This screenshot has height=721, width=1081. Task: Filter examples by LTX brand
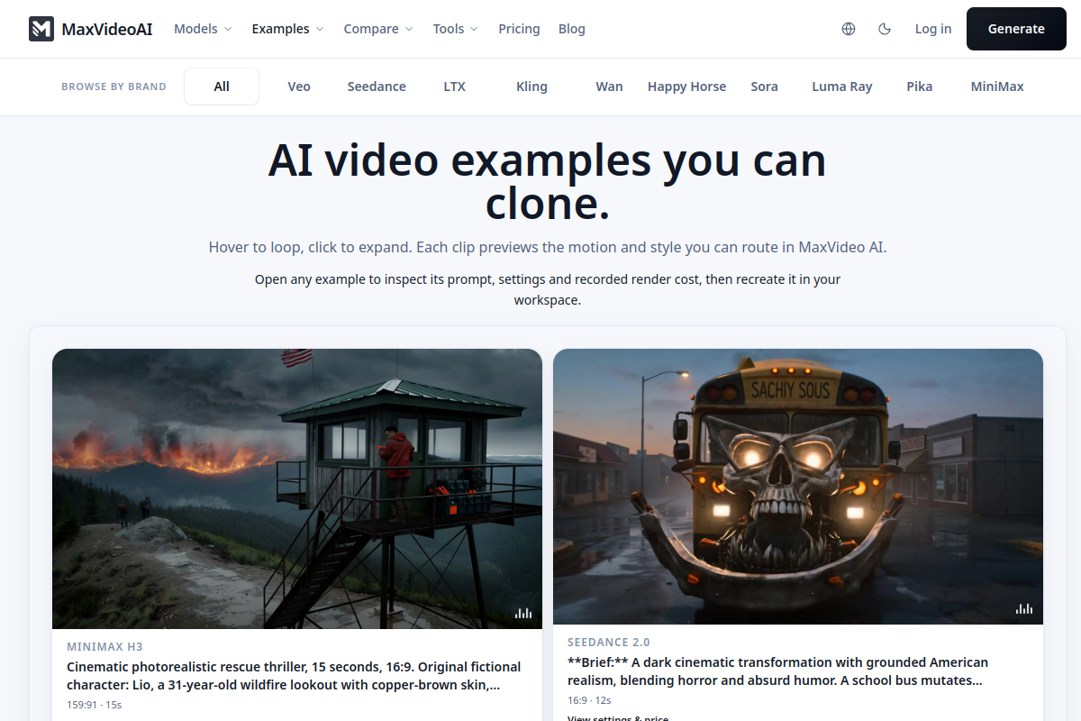[x=455, y=87]
